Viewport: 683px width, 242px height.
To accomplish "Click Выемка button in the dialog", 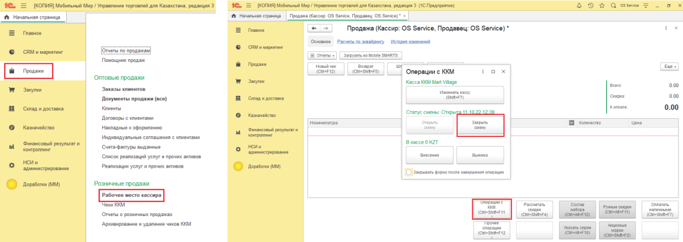I will (x=480, y=155).
